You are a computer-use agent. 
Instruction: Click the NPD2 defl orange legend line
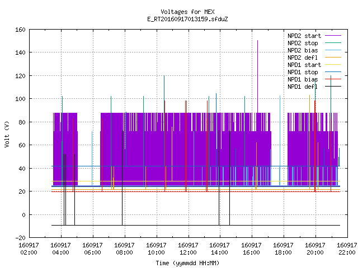[333, 58]
